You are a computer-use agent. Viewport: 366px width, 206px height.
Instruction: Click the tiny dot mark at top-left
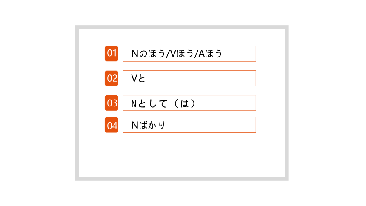coord(25,11)
